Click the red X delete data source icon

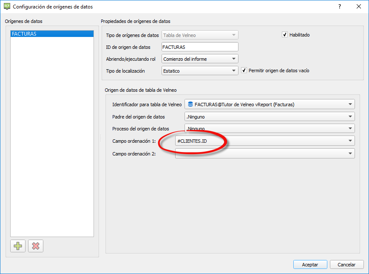(36, 246)
